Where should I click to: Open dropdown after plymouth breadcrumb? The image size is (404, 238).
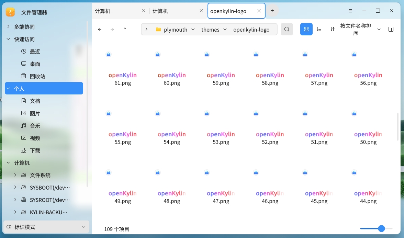(x=193, y=30)
